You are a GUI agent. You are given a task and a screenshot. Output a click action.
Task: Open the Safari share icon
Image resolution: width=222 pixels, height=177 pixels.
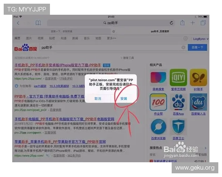(x=182, y=22)
